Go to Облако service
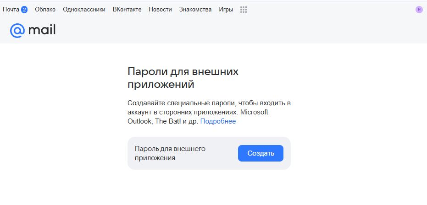This screenshot has width=427, height=205. (45, 10)
